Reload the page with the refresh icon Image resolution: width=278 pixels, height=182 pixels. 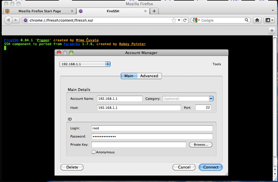[185, 20]
